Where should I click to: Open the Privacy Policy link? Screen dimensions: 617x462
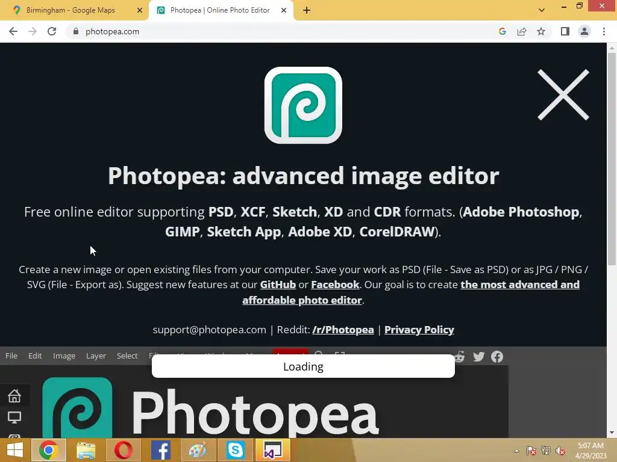pyautogui.click(x=419, y=330)
